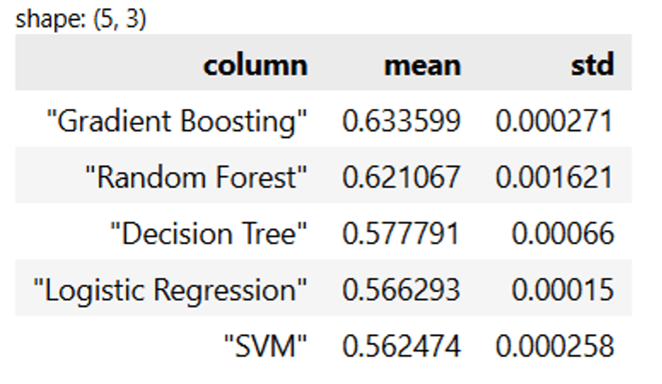The width and height of the screenshot is (662, 384).
Task: Click the std value 0.000258
Action: (x=555, y=347)
